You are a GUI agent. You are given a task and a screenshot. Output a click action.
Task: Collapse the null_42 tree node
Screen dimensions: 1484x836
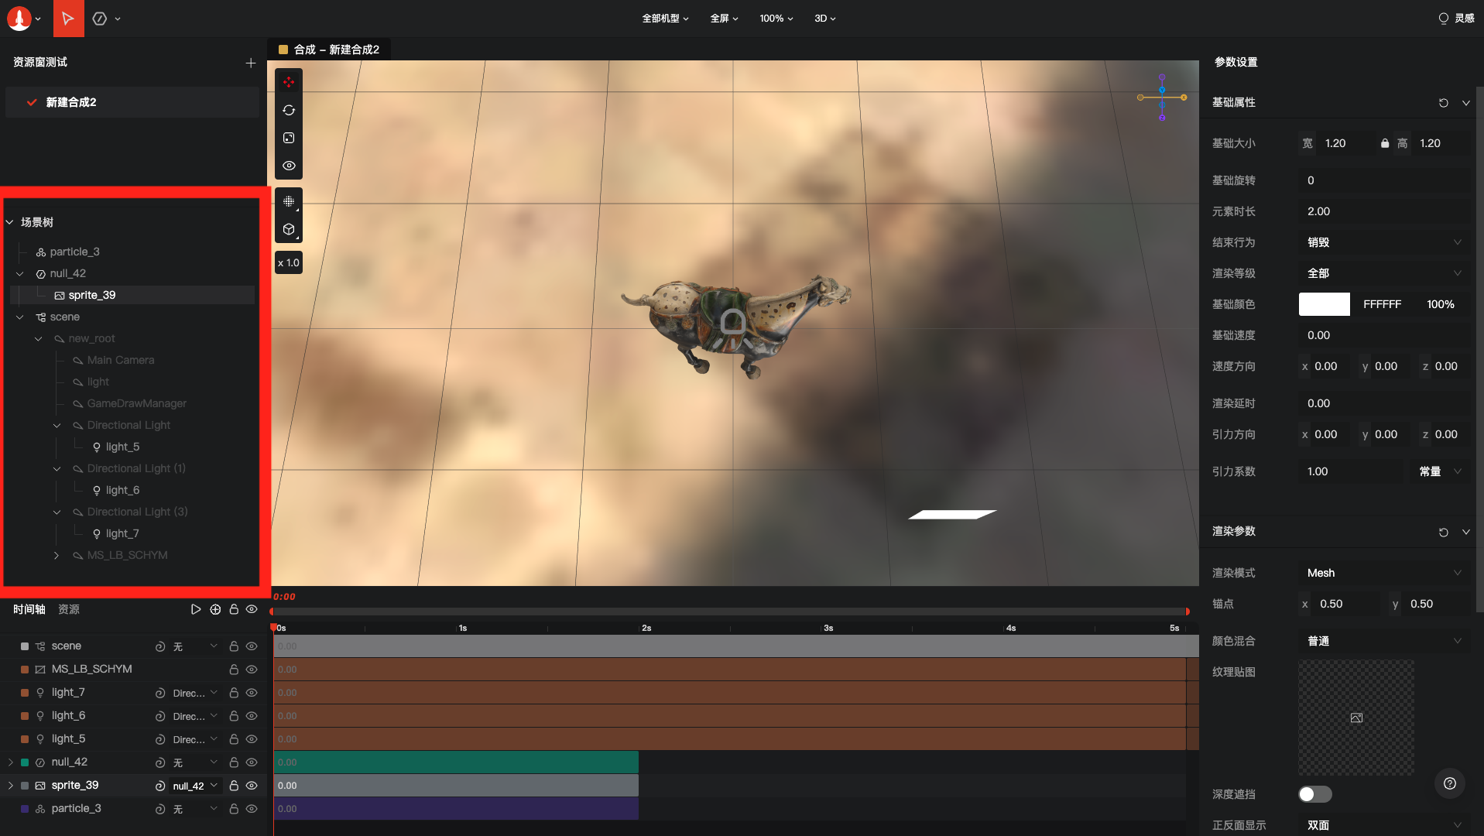20,273
